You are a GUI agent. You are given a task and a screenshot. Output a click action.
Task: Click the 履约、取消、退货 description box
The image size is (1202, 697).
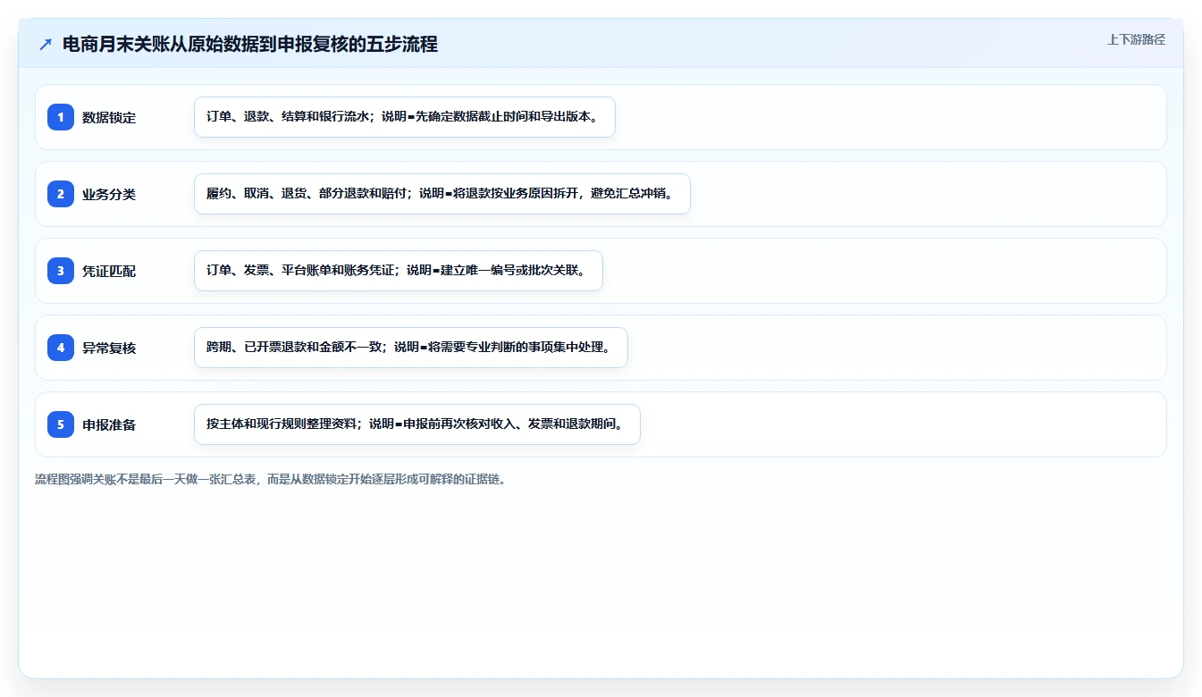(442, 194)
